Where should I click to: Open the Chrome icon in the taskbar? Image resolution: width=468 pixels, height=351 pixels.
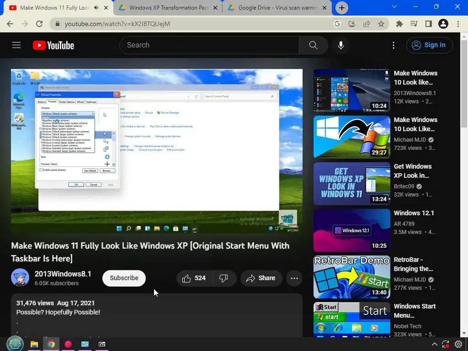[x=51, y=344]
